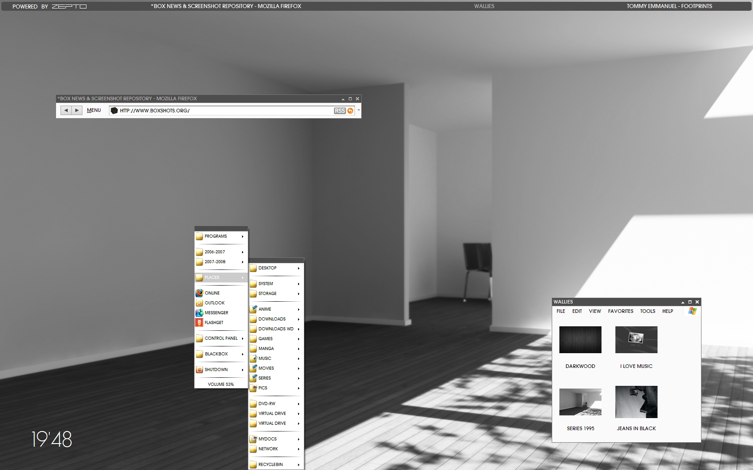
Task: Click the Volume 53% control
Action: (x=221, y=384)
